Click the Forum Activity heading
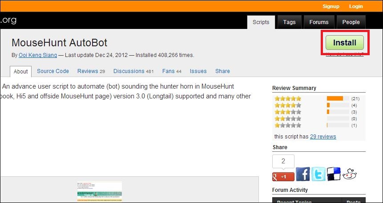 (290, 190)
